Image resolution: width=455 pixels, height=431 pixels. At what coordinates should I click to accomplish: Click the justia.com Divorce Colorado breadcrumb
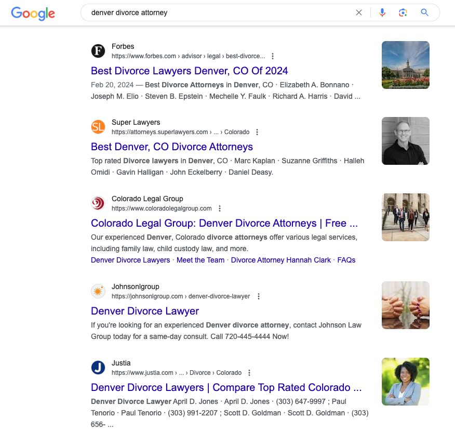(177, 373)
